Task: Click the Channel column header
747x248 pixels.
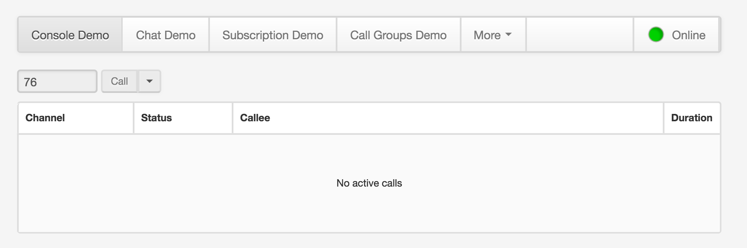Action: pos(45,118)
